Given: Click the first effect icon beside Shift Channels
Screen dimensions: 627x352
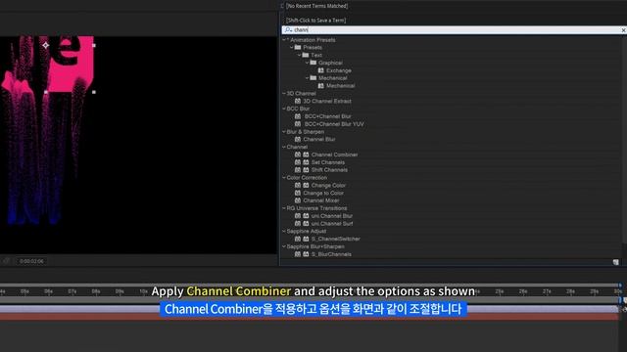Looking at the screenshot, I should coord(298,170).
